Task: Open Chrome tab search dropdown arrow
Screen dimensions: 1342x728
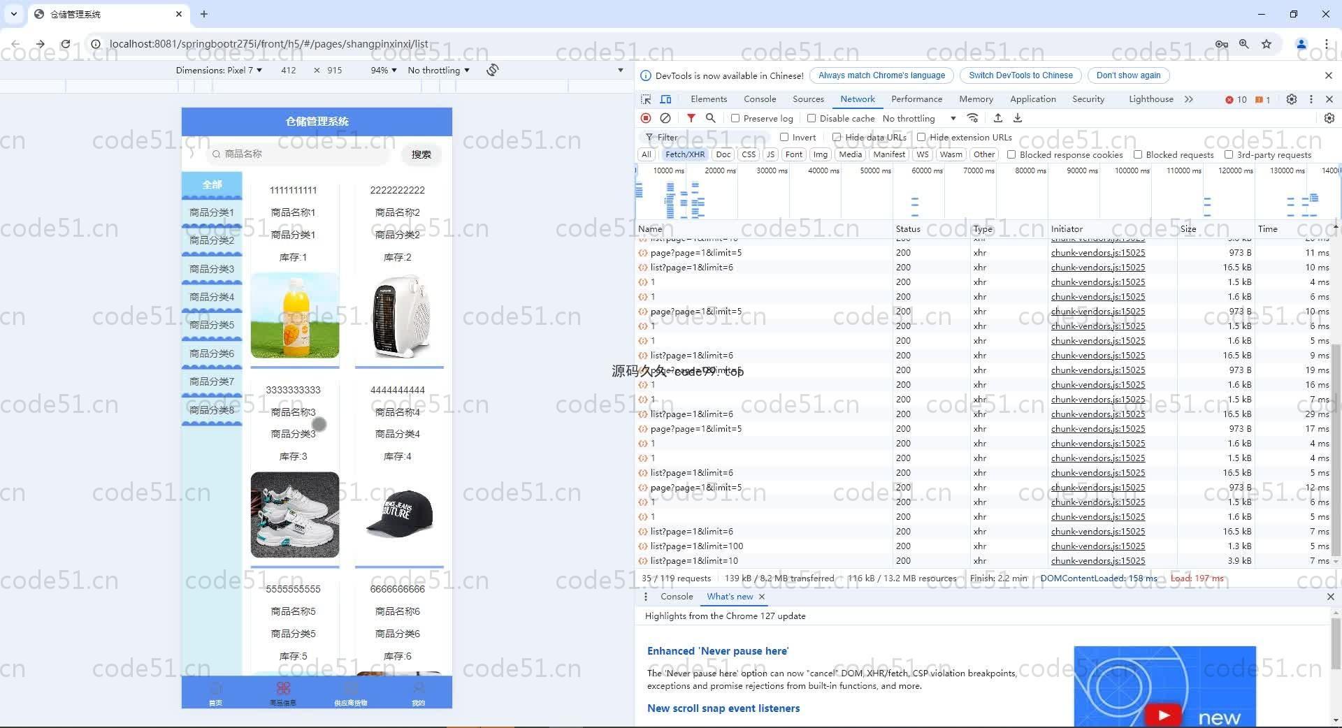Action: click(13, 13)
